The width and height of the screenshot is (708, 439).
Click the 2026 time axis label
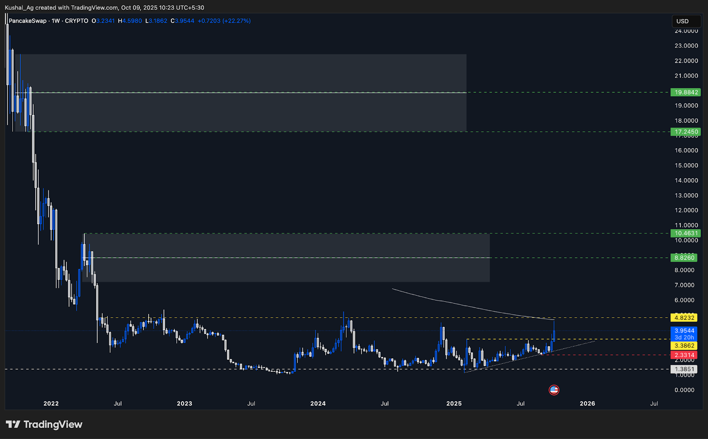tap(587, 404)
